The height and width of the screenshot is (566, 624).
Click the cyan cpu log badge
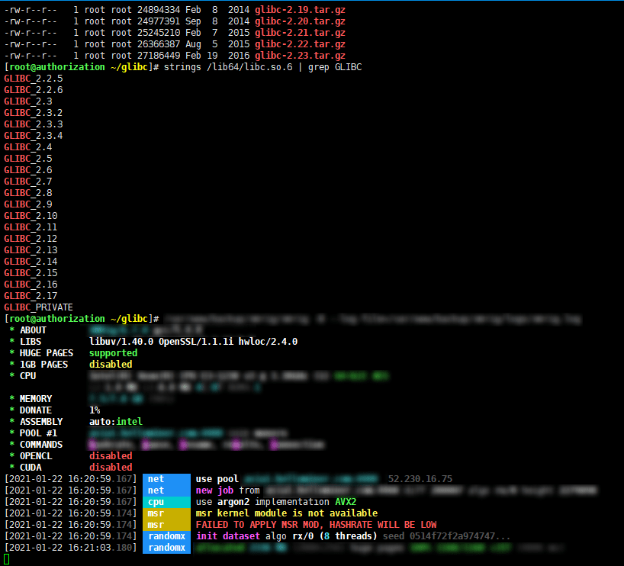(155, 502)
